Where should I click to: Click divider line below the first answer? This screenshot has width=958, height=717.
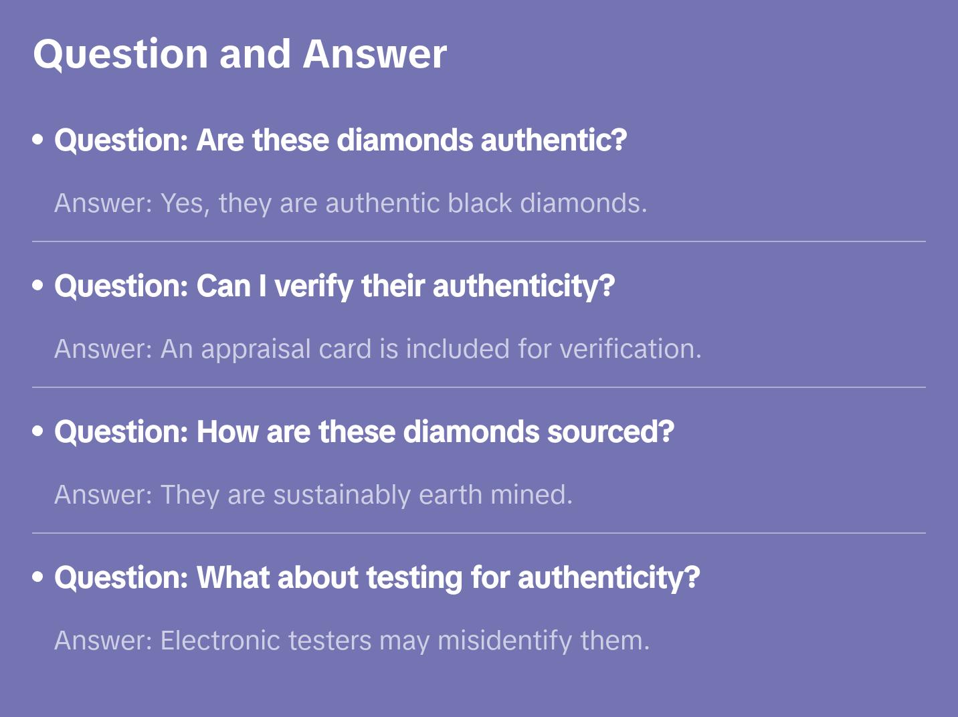pos(479,241)
